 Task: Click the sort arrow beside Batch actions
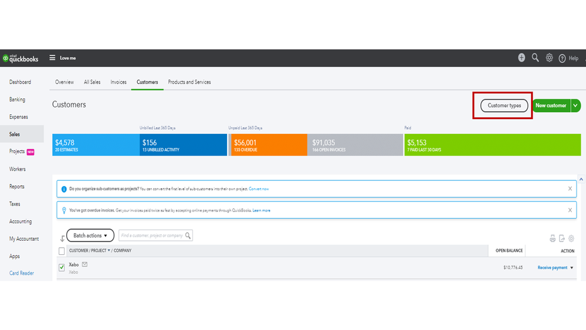tap(62, 238)
